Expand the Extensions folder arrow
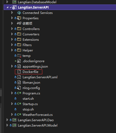The width and height of the screenshot is (116, 133). pos(12,39)
